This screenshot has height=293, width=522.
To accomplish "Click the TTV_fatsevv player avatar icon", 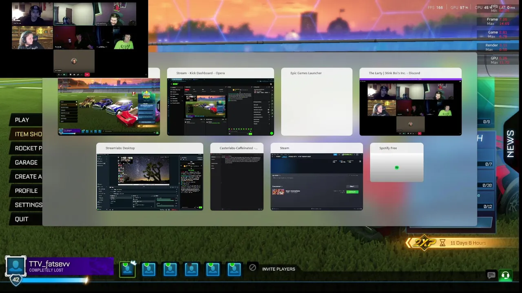I will tap(15, 266).
